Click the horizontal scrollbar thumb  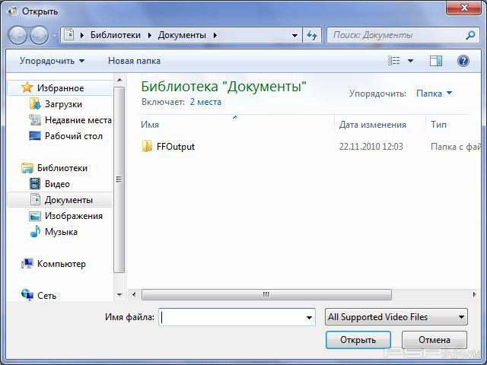click(x=266, y=294)
